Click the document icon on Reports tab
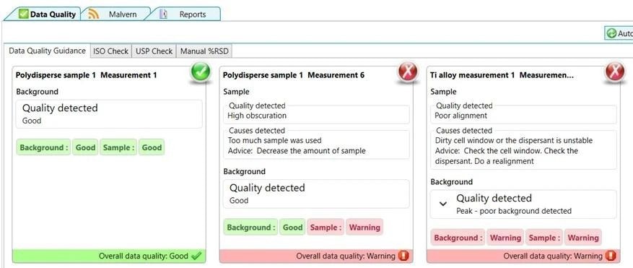Viewport: 633px width, 268px height. 163,14
